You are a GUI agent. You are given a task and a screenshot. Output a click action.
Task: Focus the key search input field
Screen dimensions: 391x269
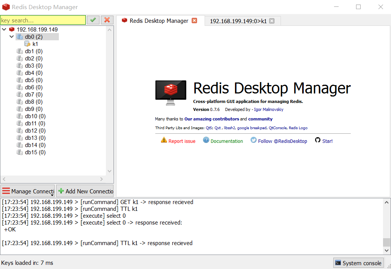point(43,20)
